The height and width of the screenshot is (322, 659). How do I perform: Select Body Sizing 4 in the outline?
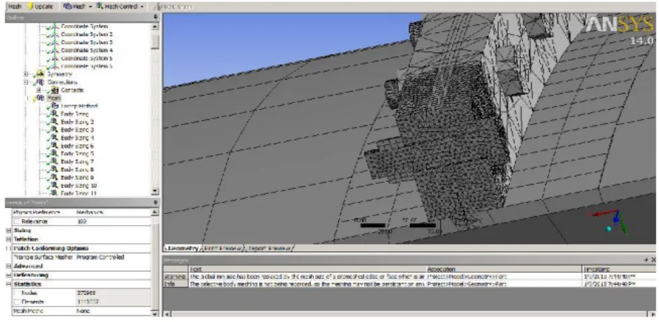[77, 138]
